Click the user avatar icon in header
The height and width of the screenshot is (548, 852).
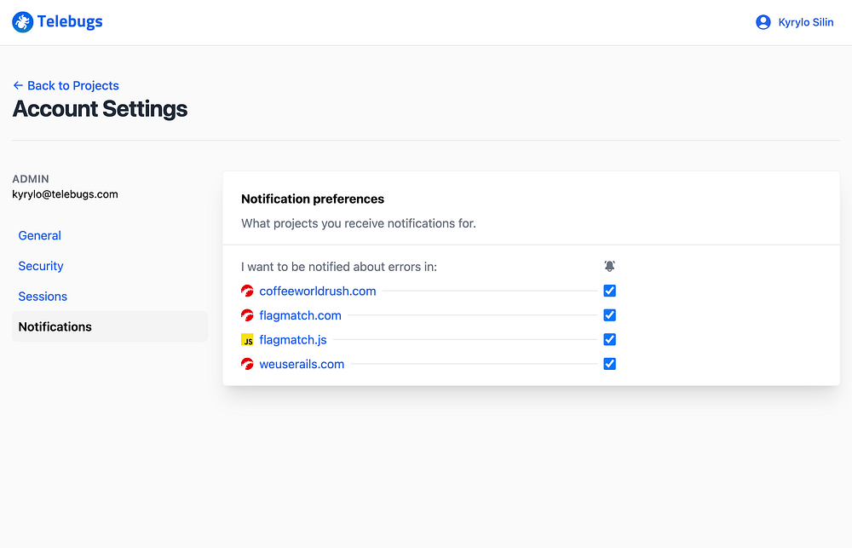click(763, 22)
